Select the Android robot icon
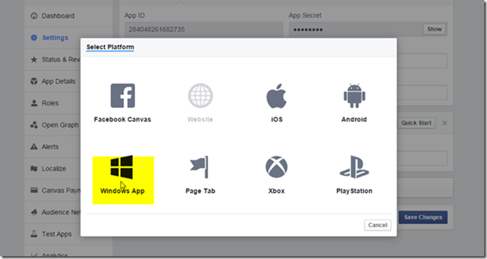 [x=355, y=96]
